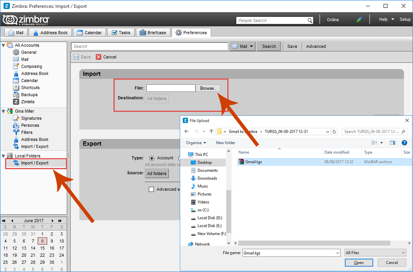Switch to the Tasks tab
Image resolution: width=413 pixels, height=272 pixels.
click(x=121, y=33)
